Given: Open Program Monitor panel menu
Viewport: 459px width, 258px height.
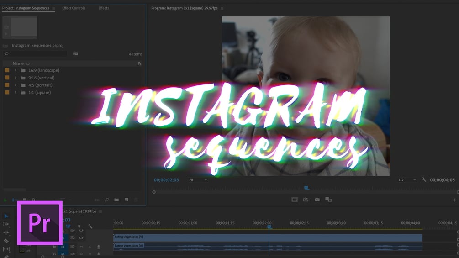Looking at the screenshot, I should pos(222,8).
